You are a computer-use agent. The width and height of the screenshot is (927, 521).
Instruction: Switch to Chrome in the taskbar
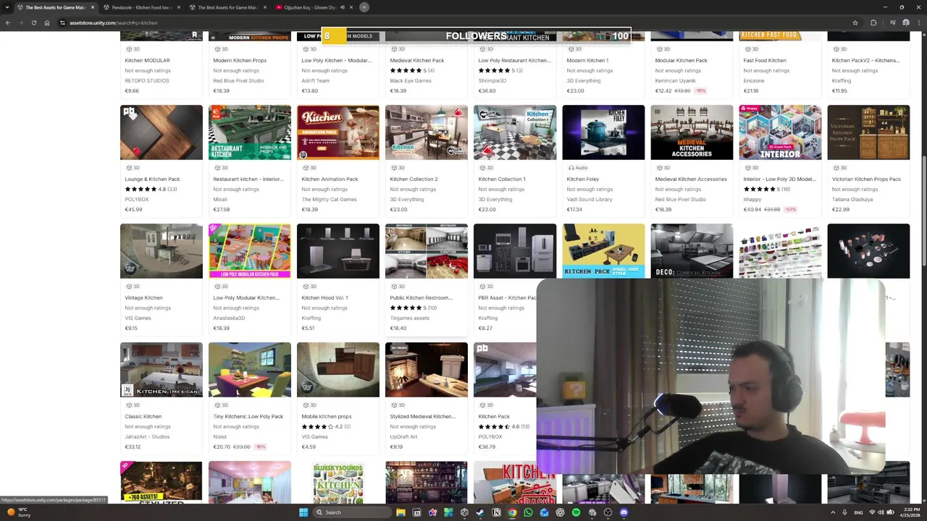tap(512, 512)
